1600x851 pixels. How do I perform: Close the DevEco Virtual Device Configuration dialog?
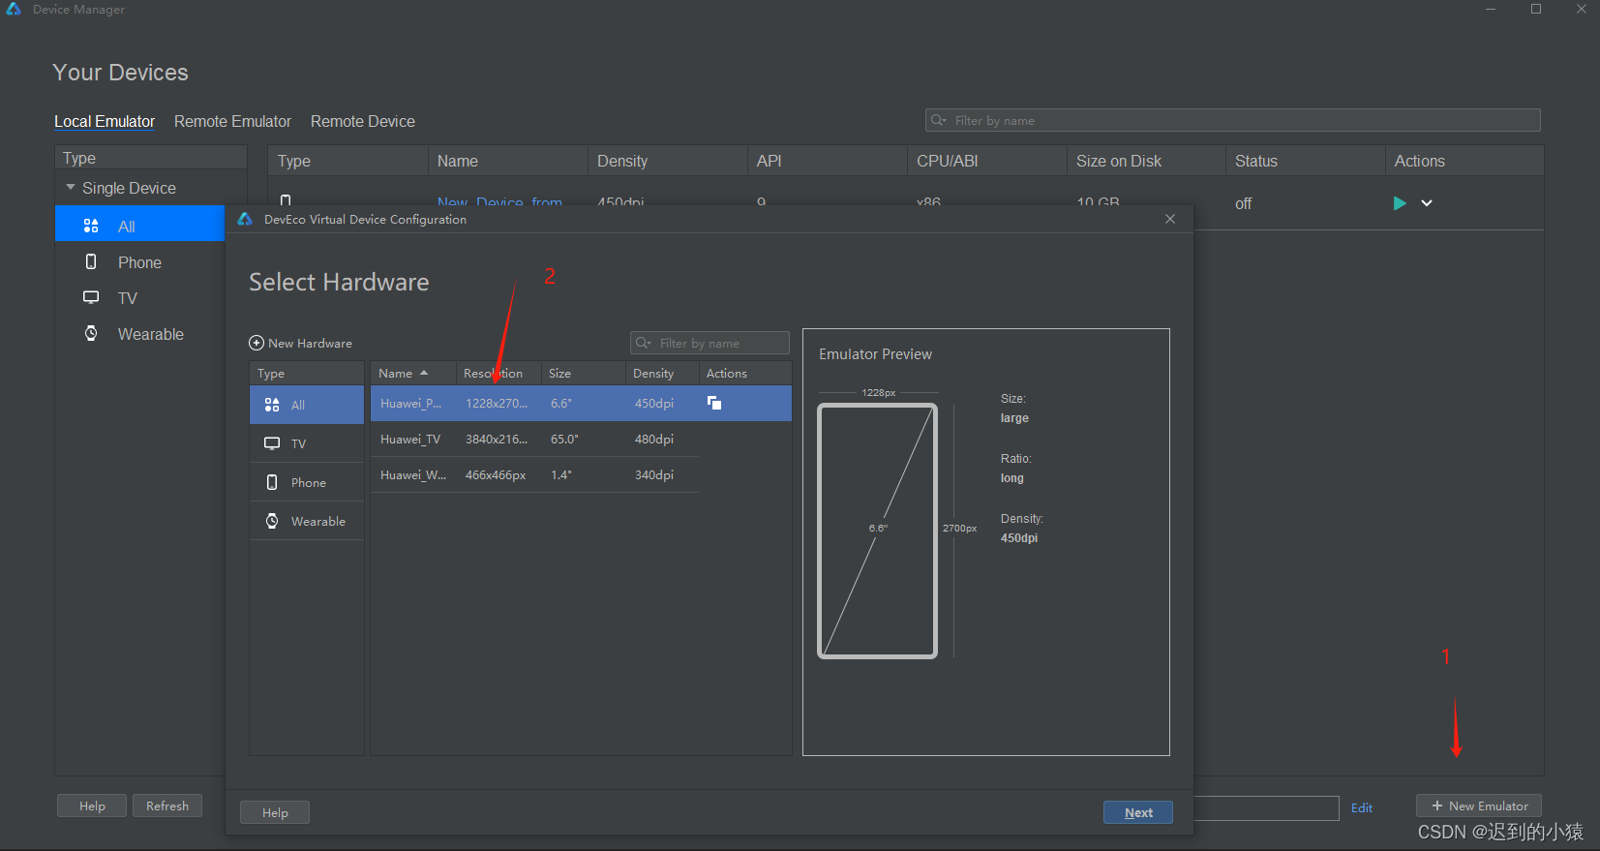click(1170, 219)
